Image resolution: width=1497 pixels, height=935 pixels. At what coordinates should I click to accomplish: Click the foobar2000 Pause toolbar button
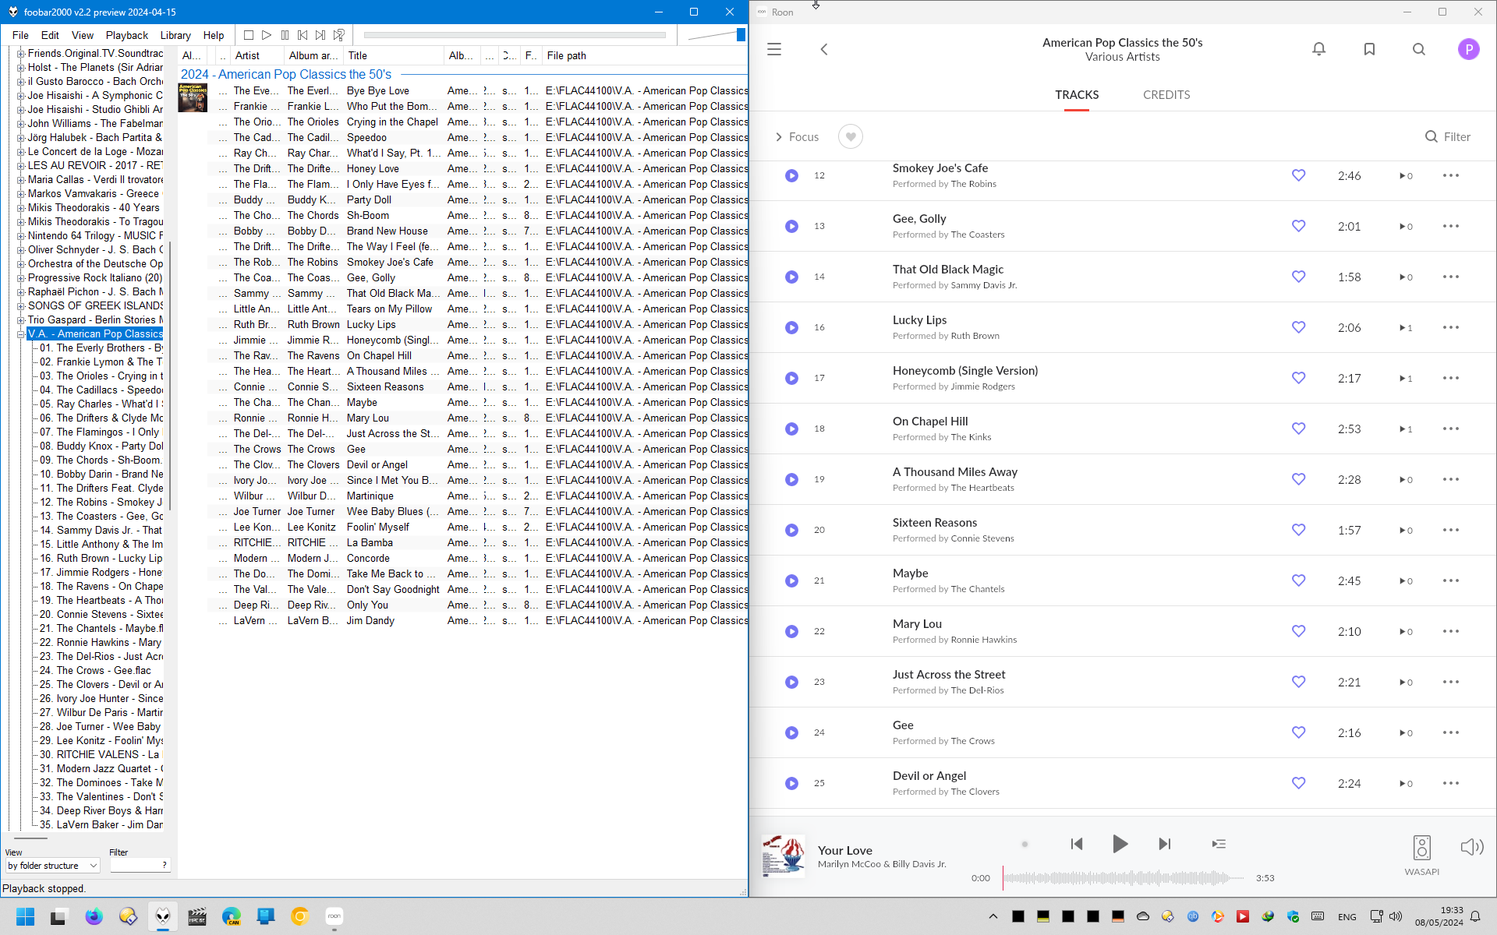[x=285, y=35]
